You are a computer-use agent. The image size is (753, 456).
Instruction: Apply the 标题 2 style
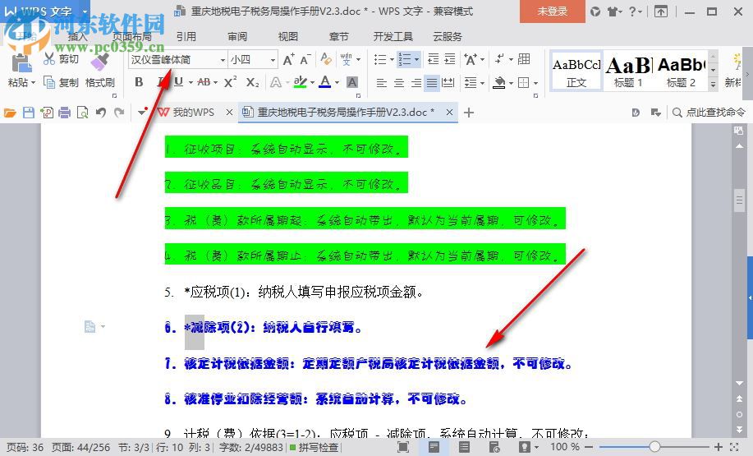pyautogui.click(x=681, y=71)
